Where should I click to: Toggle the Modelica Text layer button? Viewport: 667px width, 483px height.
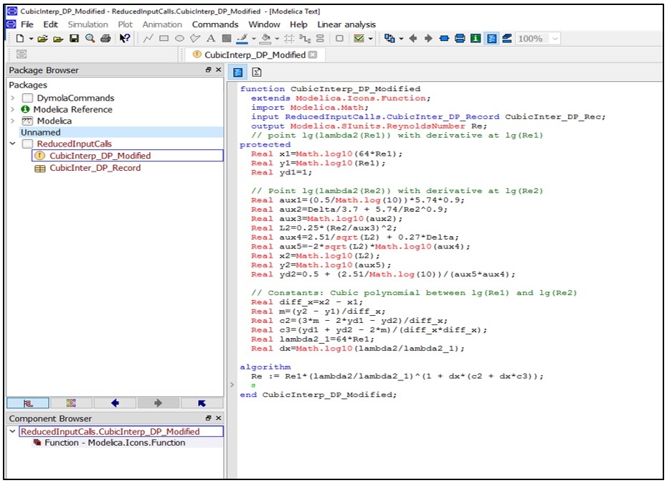coord(491,39)
